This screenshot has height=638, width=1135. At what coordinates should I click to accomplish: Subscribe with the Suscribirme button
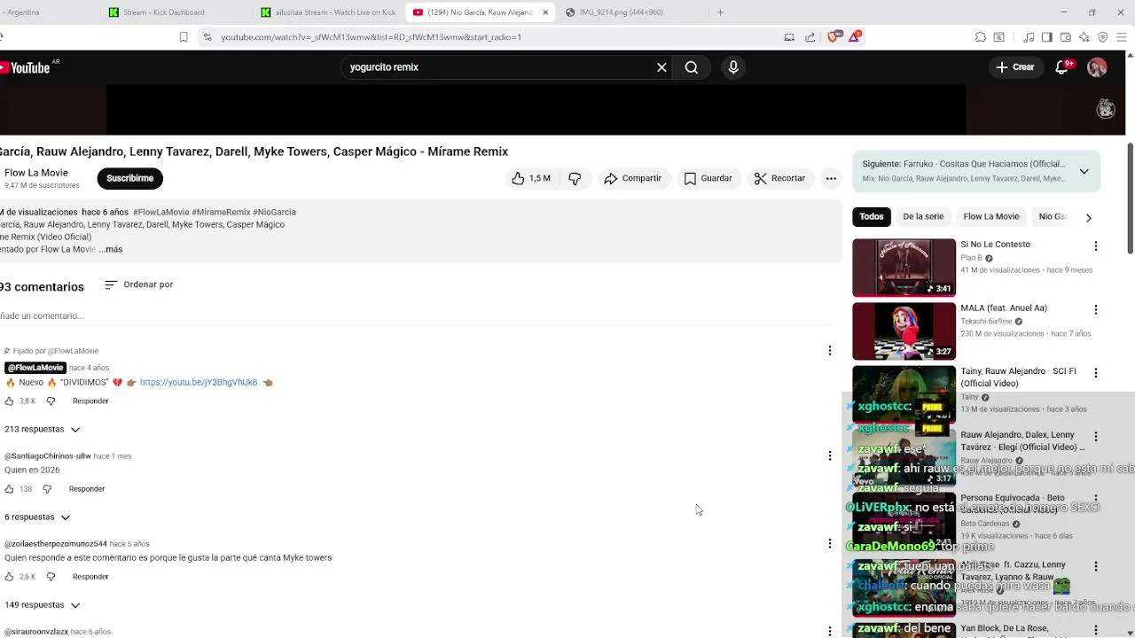point(130,178)
